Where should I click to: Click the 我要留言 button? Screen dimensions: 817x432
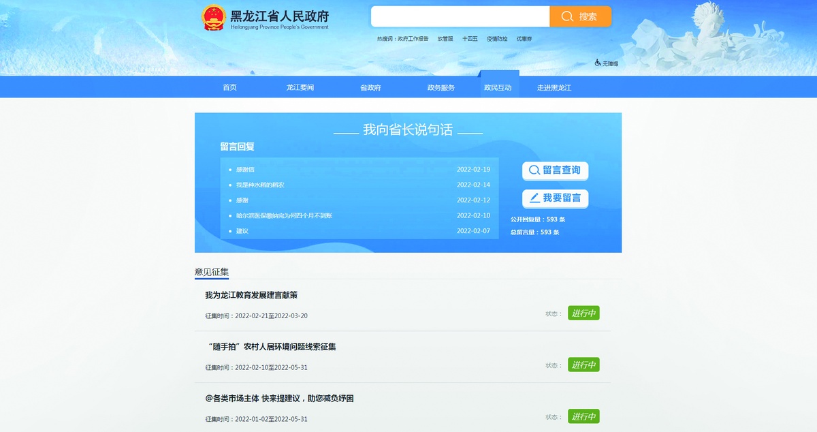tap(556, 198)
